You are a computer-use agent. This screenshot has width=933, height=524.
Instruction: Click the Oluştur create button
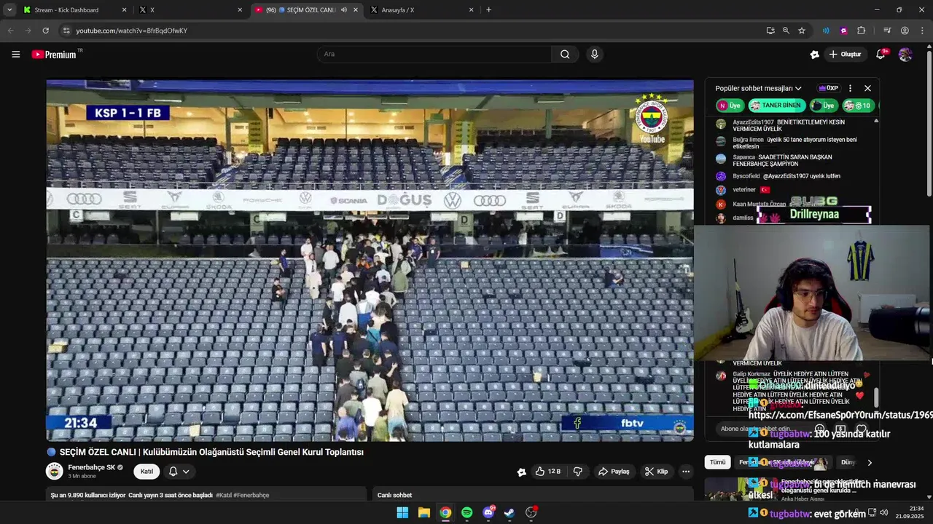[845, 54]
